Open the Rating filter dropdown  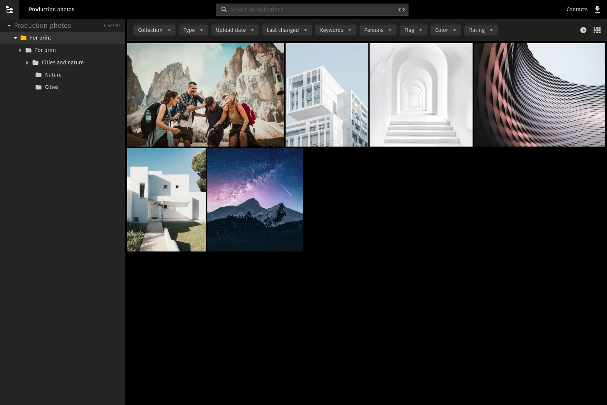481,30
